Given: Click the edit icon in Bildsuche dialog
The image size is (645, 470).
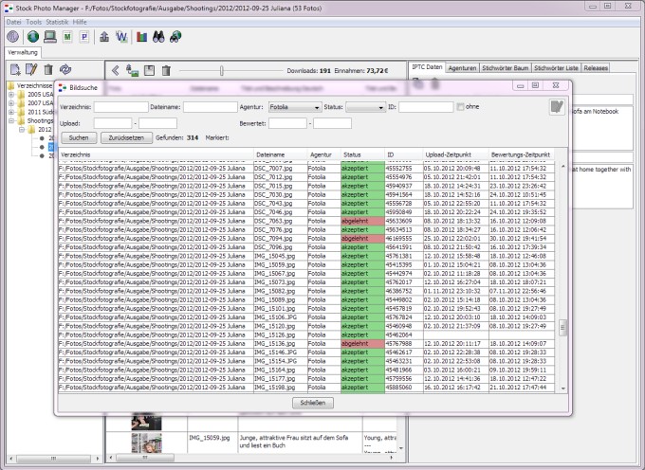Looking at the screenshot, I should (557, 107).
